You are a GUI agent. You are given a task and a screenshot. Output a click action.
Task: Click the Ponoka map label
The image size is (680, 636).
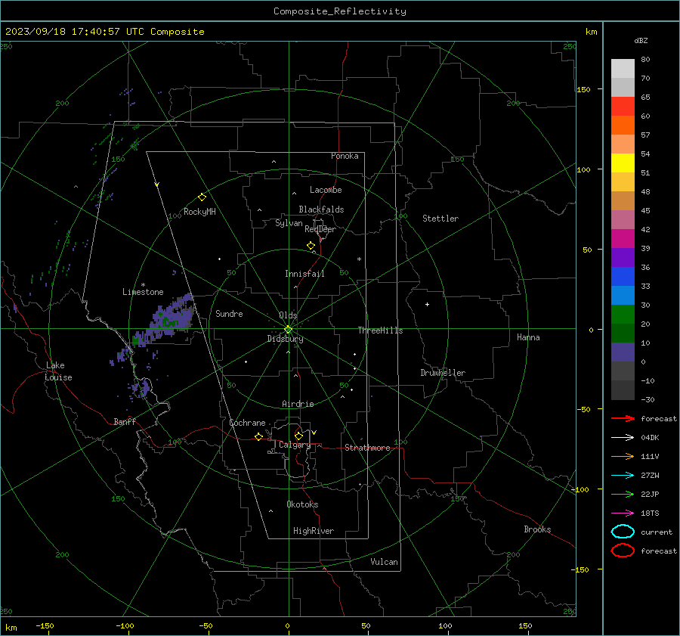tap(345, 156)
